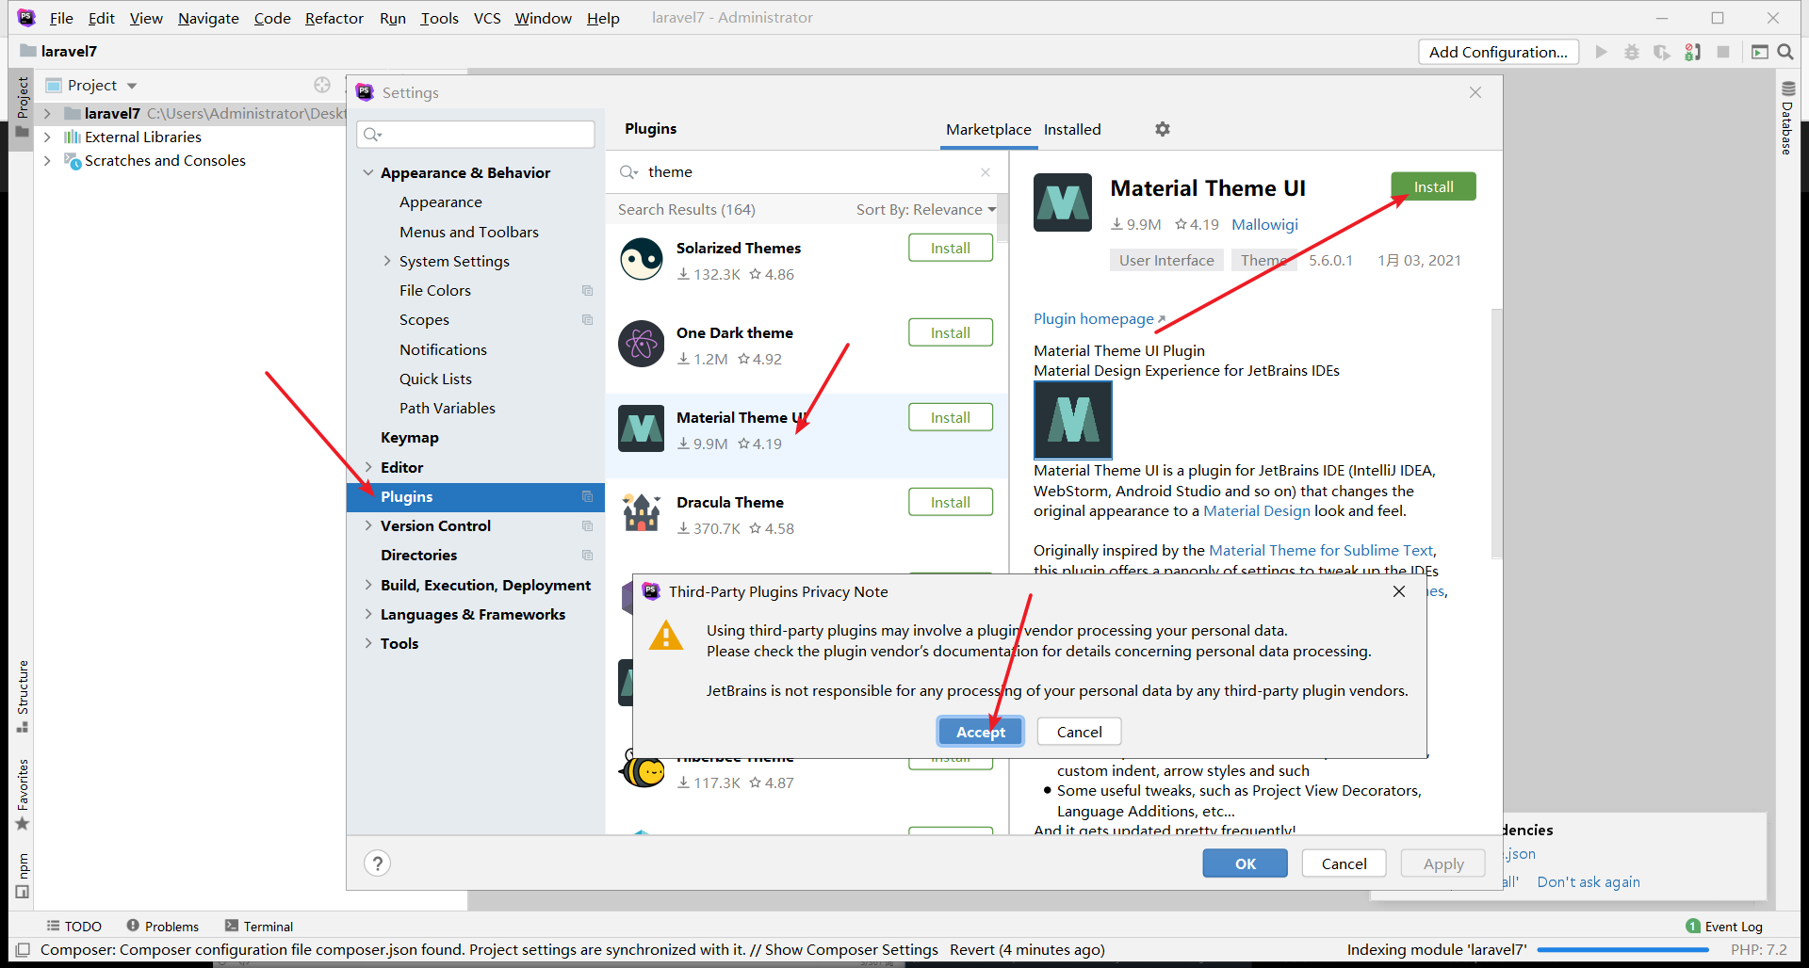The width and height of the screenshot is (1809, 968).
Task: Switch to the Marketplace tab
Action: [x=988, y=129]
